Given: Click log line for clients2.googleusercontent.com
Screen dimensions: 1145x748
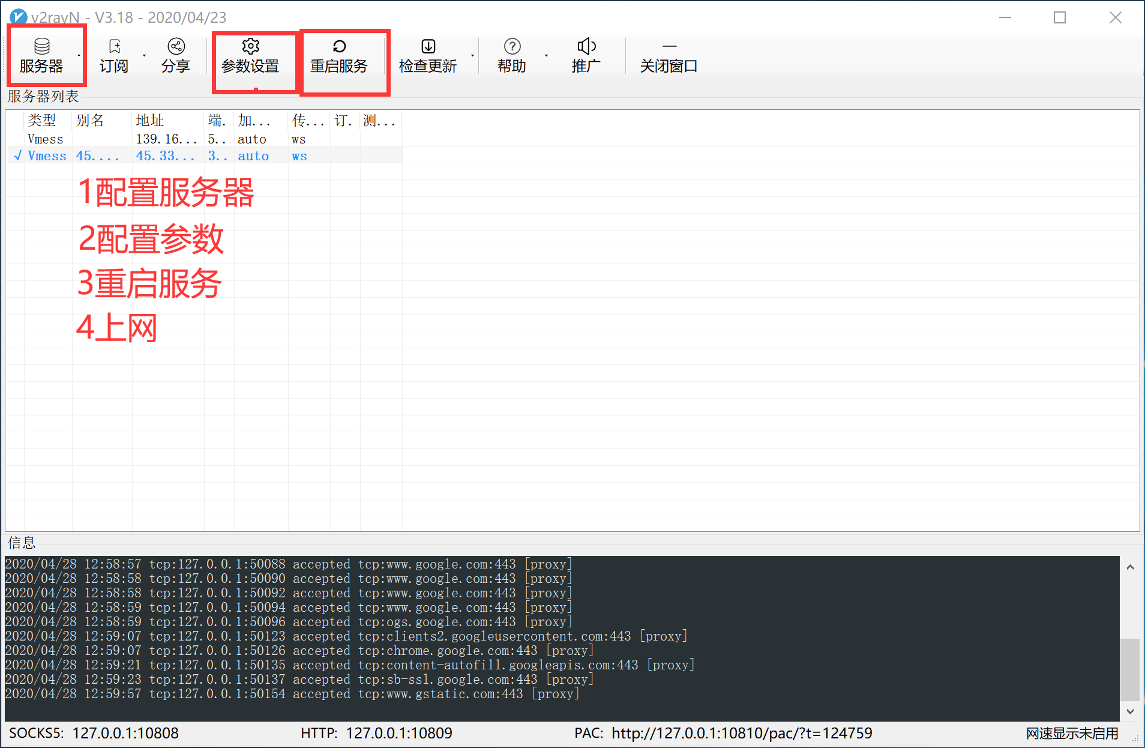Looking at the screenshot, I should coord(346,636).
